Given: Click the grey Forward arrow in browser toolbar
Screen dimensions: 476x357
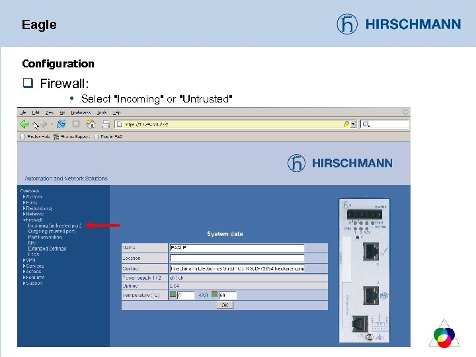Looking at the screenshot, I should point(44,124).
